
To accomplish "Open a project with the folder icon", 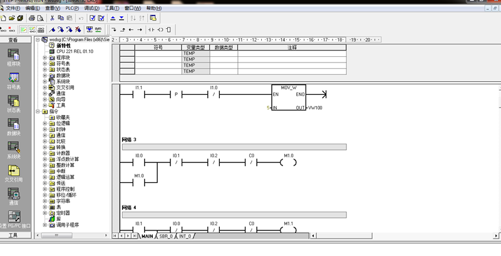I will pyautogui.click(x=12, y=18).
